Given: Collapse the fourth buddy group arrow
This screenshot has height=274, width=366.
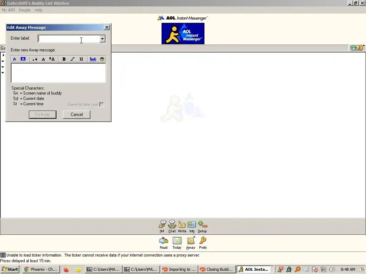Looking at the screenshot, I should point(3,73).
